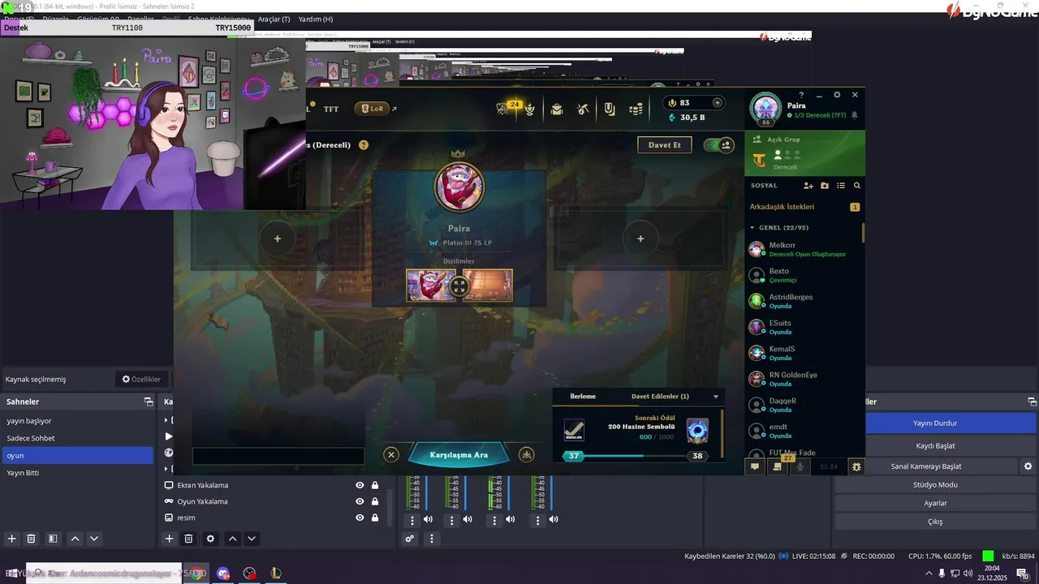Screen dimensions: 1039x584
Task: Open the clash trophy icon in League client
Action: [x=530, y=109]
